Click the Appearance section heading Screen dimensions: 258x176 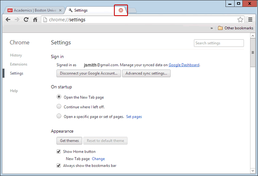pyautogui.click(x=62, y=131)
